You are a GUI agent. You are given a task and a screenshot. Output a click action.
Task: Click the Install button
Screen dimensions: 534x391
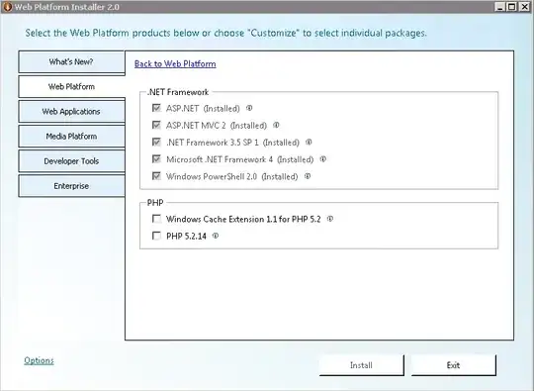[362, 365]
